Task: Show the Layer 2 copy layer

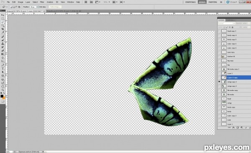Action: coord(219,78)
